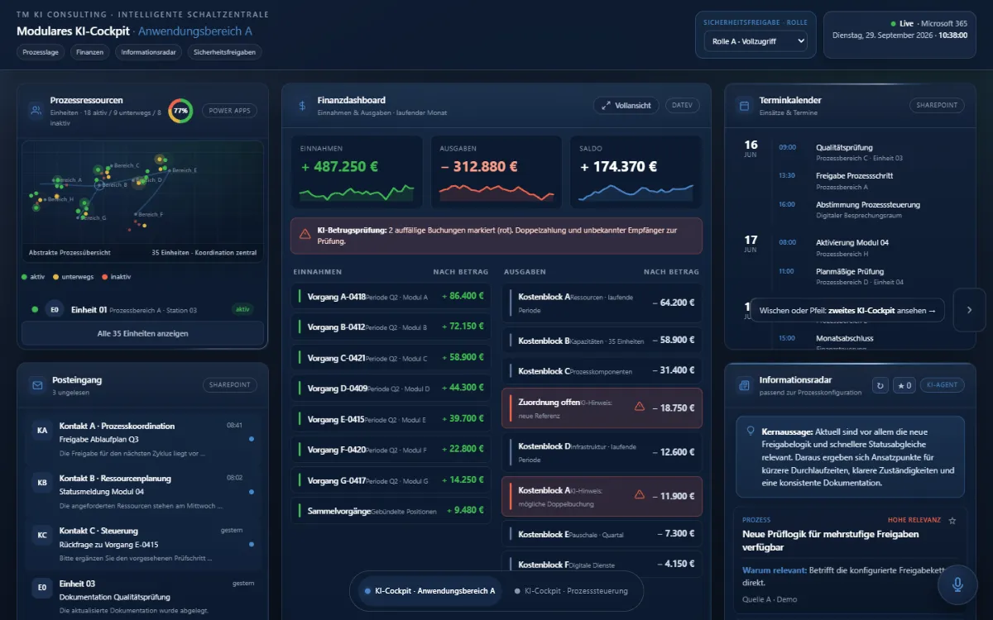993x620 pixels.
Task: Go to next cockpit with right arrow
Action: pyautogui.click(x=969, y=310)
